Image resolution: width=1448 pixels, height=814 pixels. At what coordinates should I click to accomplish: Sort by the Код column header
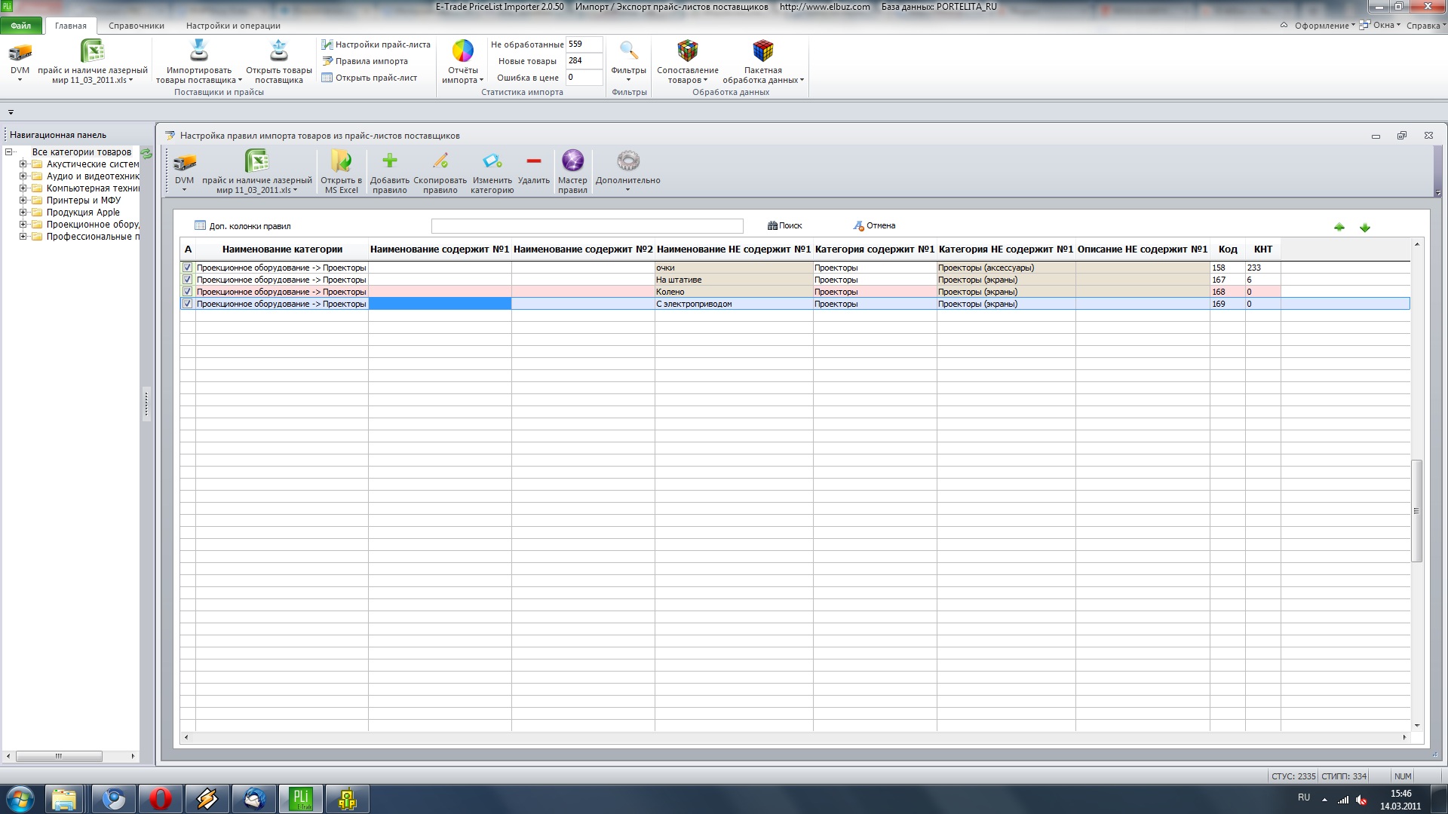pos(1227,249)
